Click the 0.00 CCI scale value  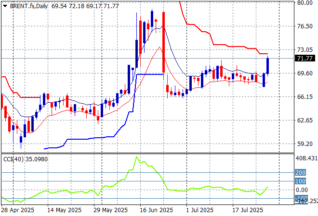pyautogui.click(x=302, y=190)
